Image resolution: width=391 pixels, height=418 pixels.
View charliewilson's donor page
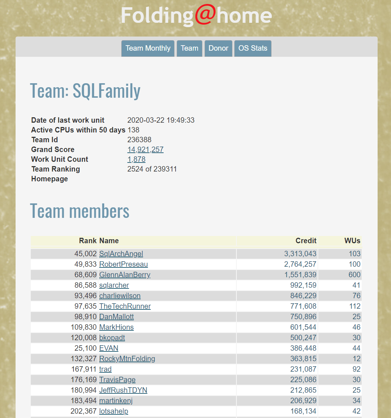pos(119,296)
